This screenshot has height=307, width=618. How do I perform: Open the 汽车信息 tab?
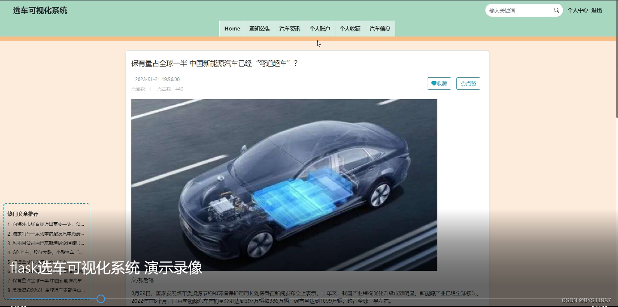[380, 29]
